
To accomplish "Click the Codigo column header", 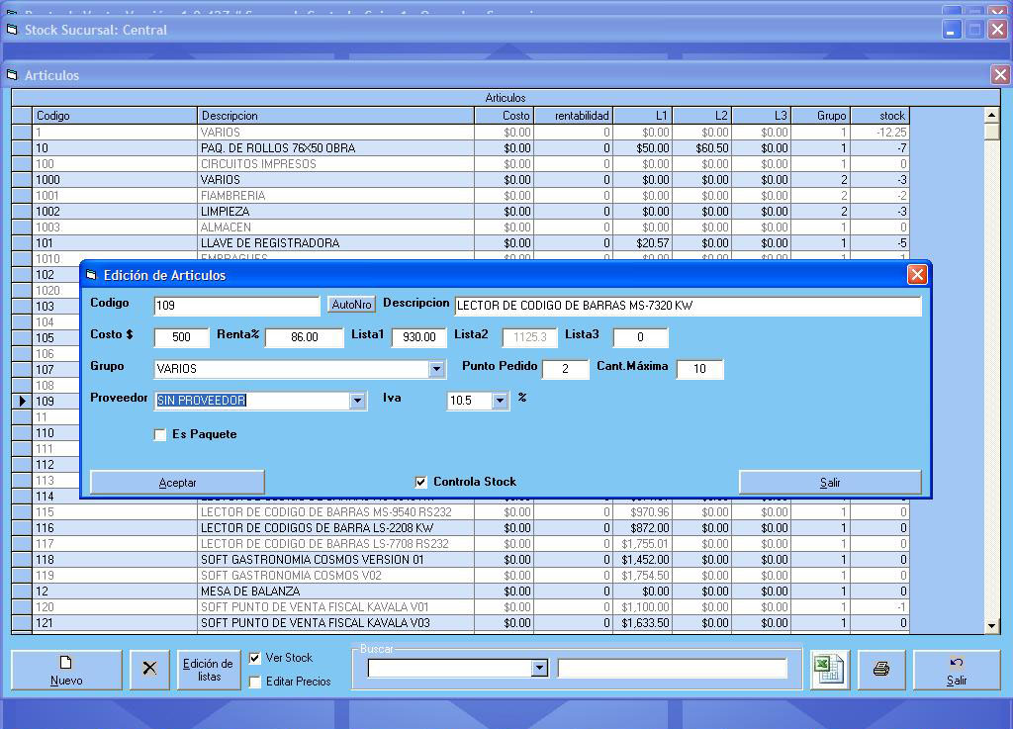I will (x=115, y=116).
